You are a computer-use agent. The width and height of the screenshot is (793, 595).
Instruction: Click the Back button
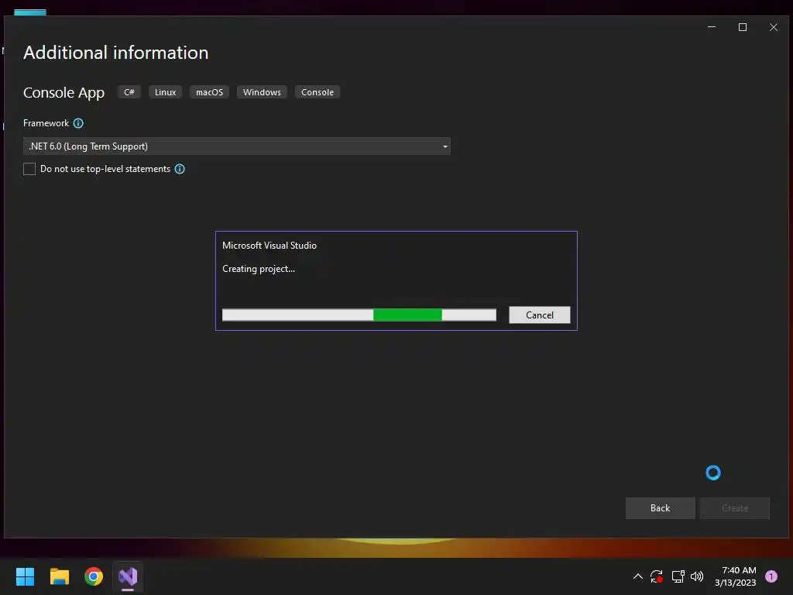[x=660, y=508]
